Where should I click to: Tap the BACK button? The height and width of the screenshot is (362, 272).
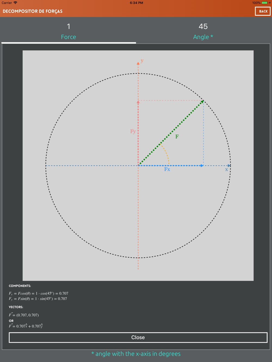click(263, 11)
